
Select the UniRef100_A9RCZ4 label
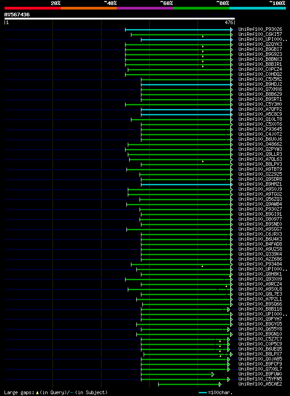(260, 284)
